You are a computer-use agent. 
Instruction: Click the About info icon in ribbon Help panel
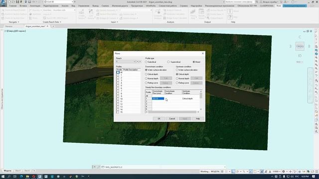230,11
